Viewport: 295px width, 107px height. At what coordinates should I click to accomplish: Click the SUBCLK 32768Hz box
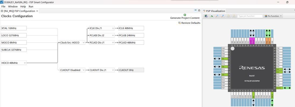(x=13, y=50)
